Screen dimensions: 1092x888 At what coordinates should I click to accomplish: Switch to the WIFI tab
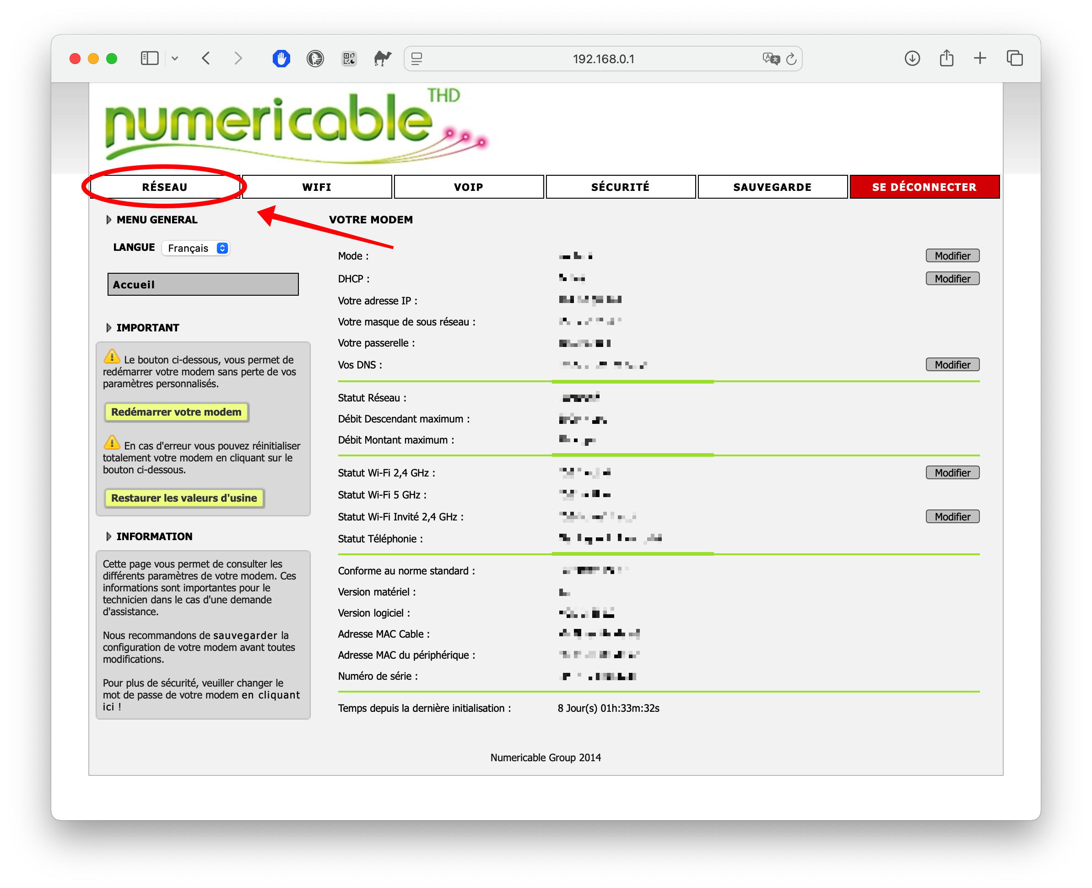[x=317, y=187]
